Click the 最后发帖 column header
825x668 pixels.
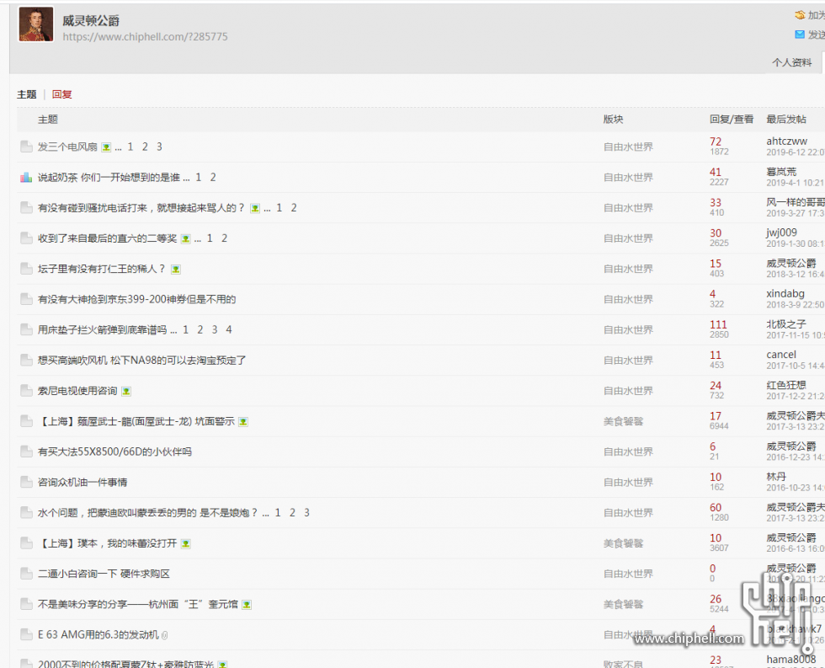pos(786,120)
